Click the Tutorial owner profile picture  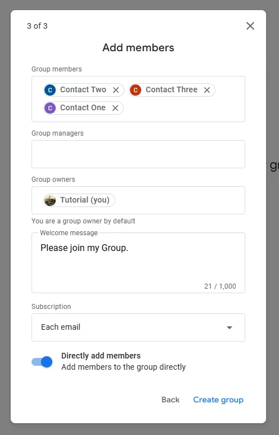click(x=50, y=200)
